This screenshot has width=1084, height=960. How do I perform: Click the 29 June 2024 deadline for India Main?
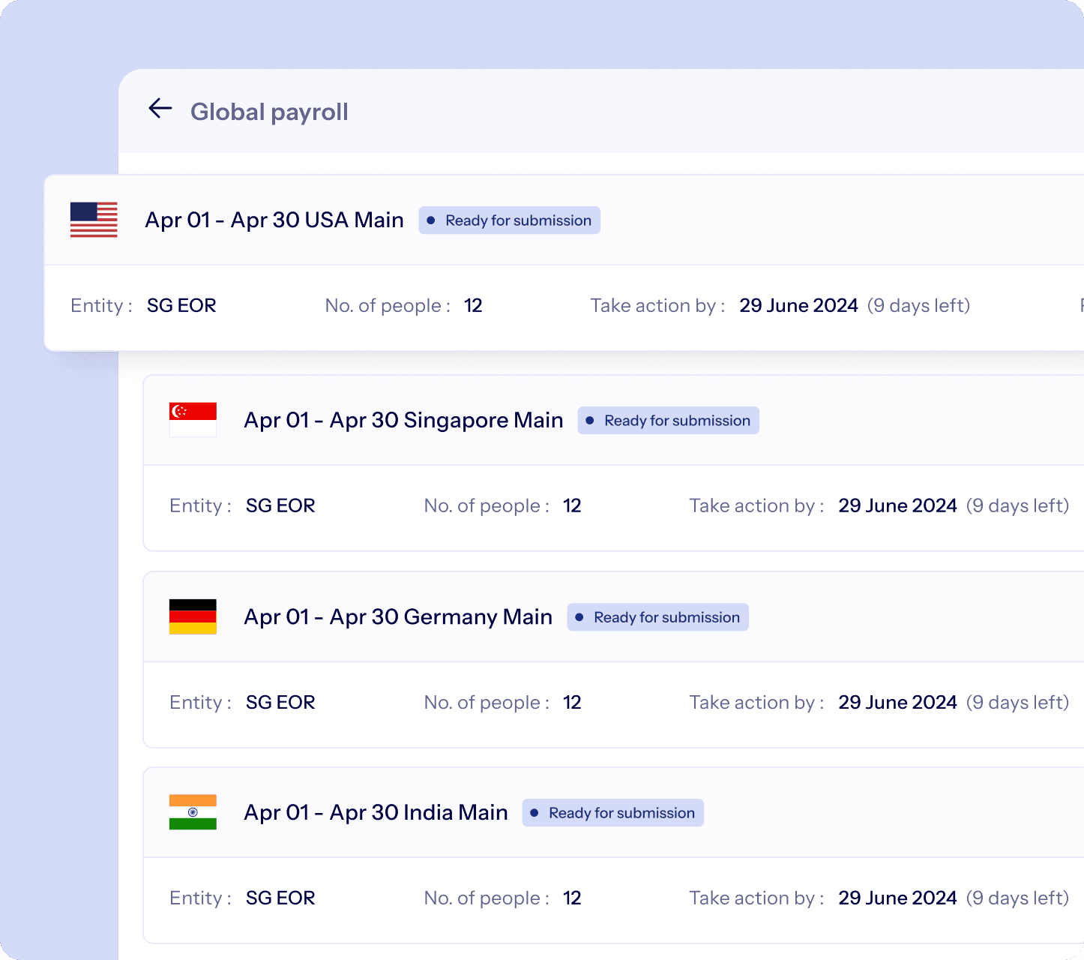click(897, 897)
